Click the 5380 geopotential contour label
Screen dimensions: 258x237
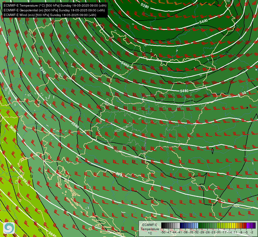tap(145, 6)
